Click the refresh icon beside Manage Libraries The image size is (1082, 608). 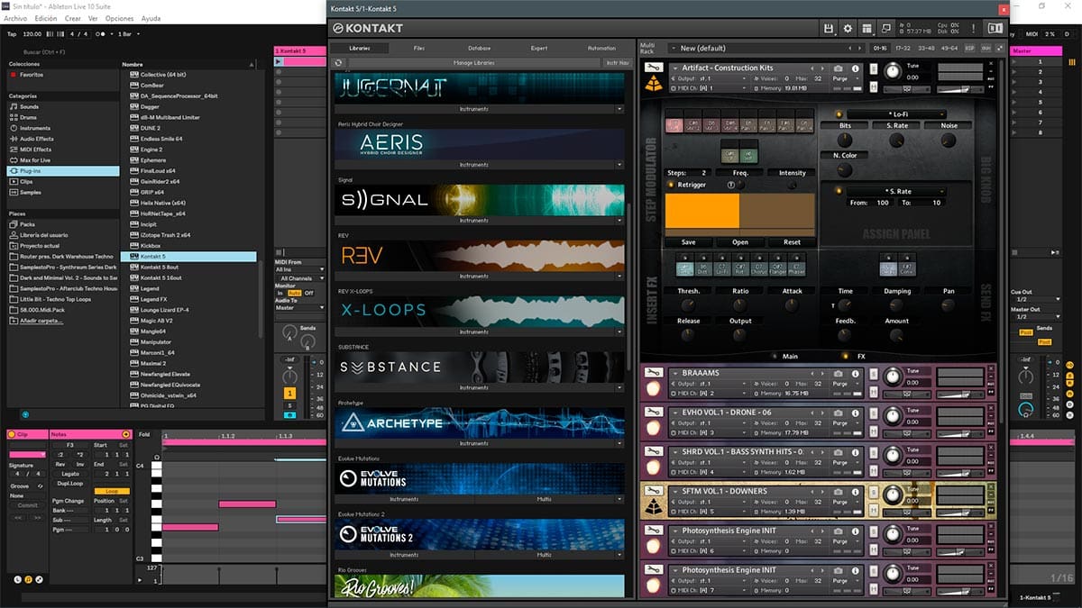click(338, 63)
